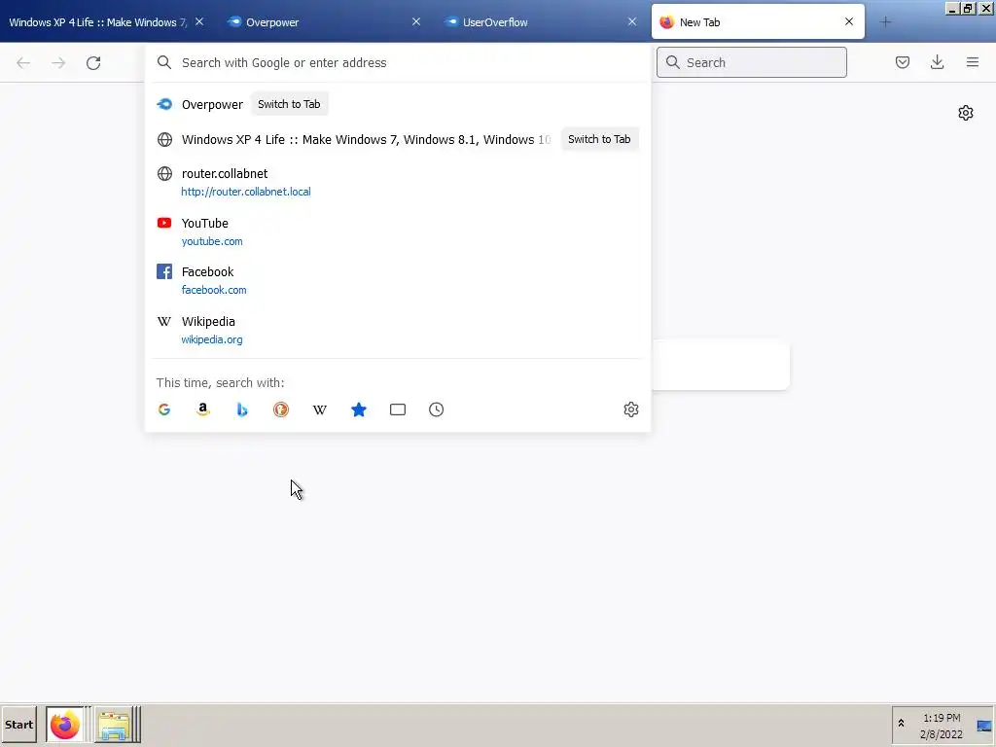Viewport: 996px width, 747px height.
Task: Click the display icon in system tray
Action: point(984,726)
